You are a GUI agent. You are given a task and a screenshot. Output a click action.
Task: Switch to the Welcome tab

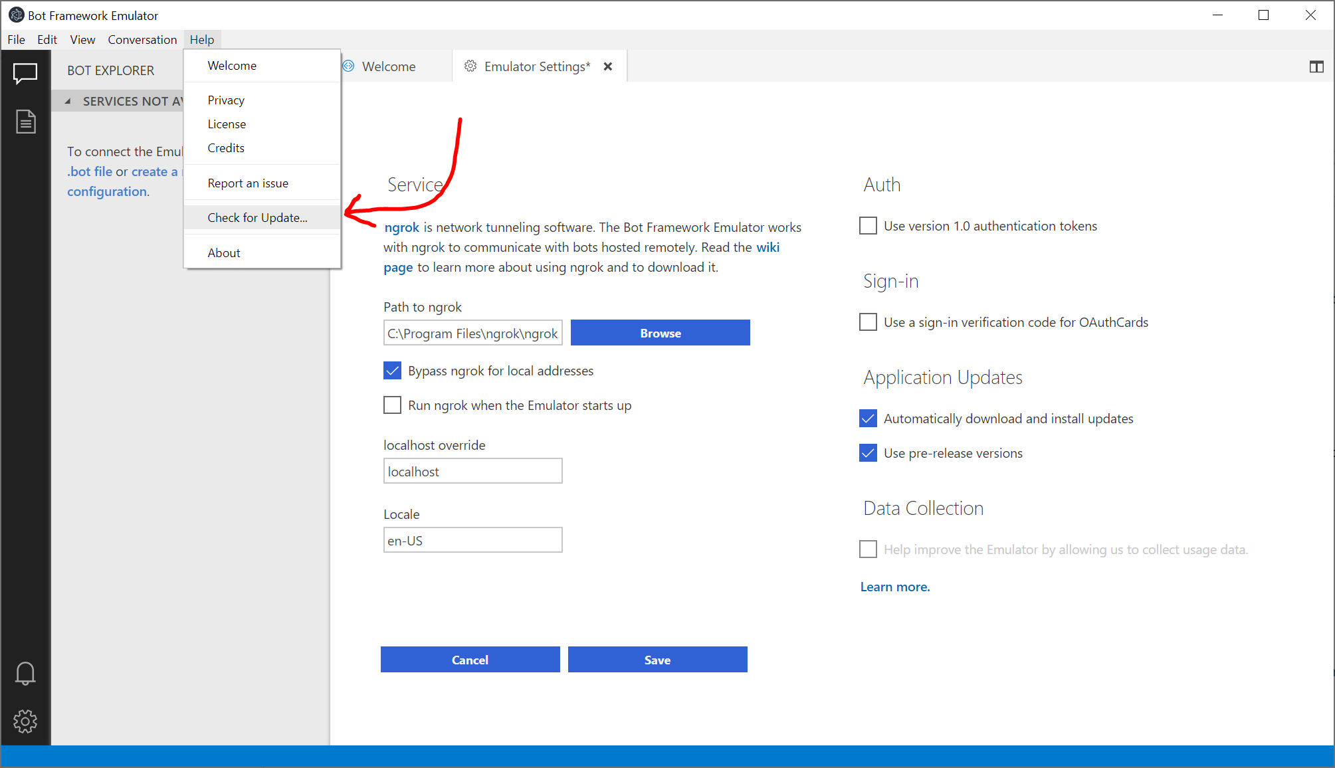point(389,66)
